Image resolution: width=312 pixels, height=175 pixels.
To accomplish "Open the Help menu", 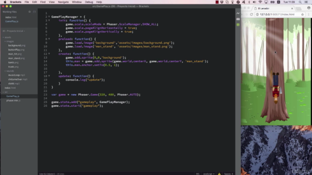I will pos(99,2).
